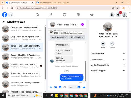The image size is (131, 98).
Task: Open the Facebook search icon
Action: pyautogui.click(x=11, y=15)
